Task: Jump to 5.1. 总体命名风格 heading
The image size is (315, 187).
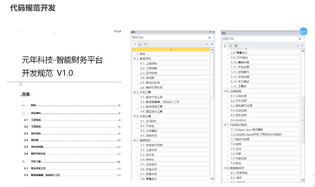Action: (x=173, y=145)
